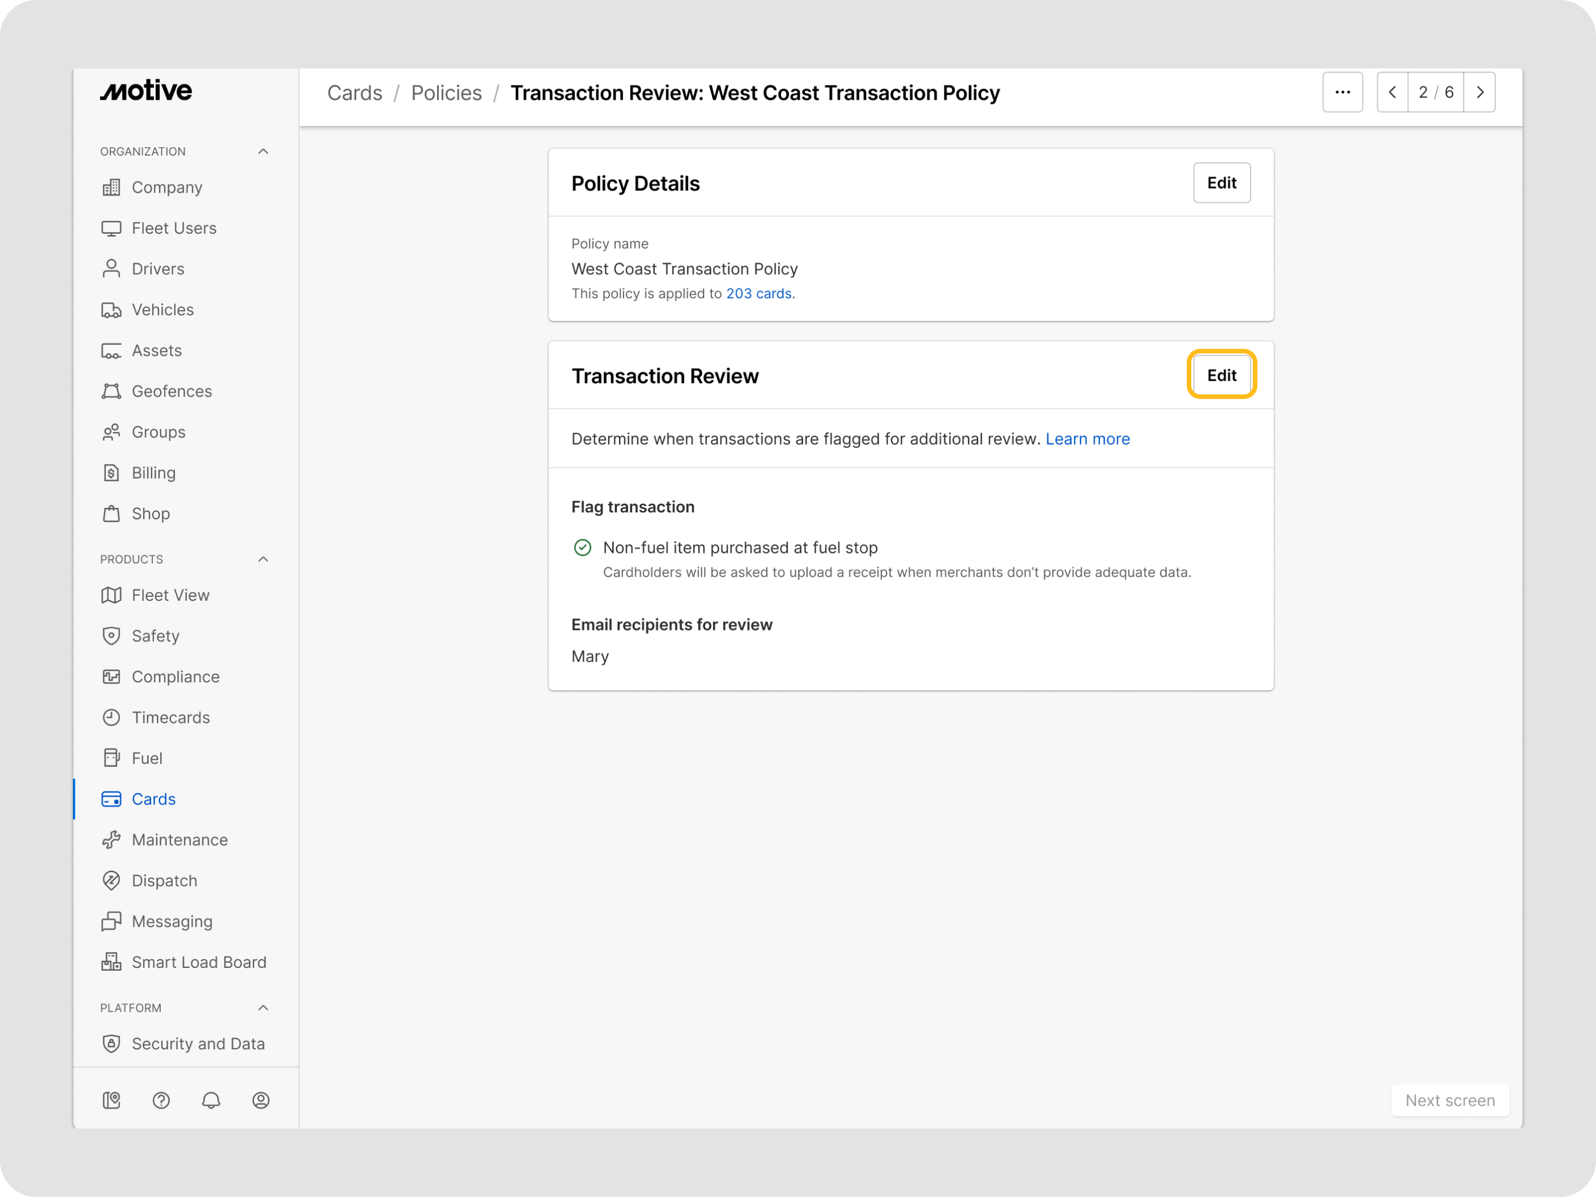1596x1197 pixels.
Task: Go to next policy arrow
Action: click(1479, 92)
